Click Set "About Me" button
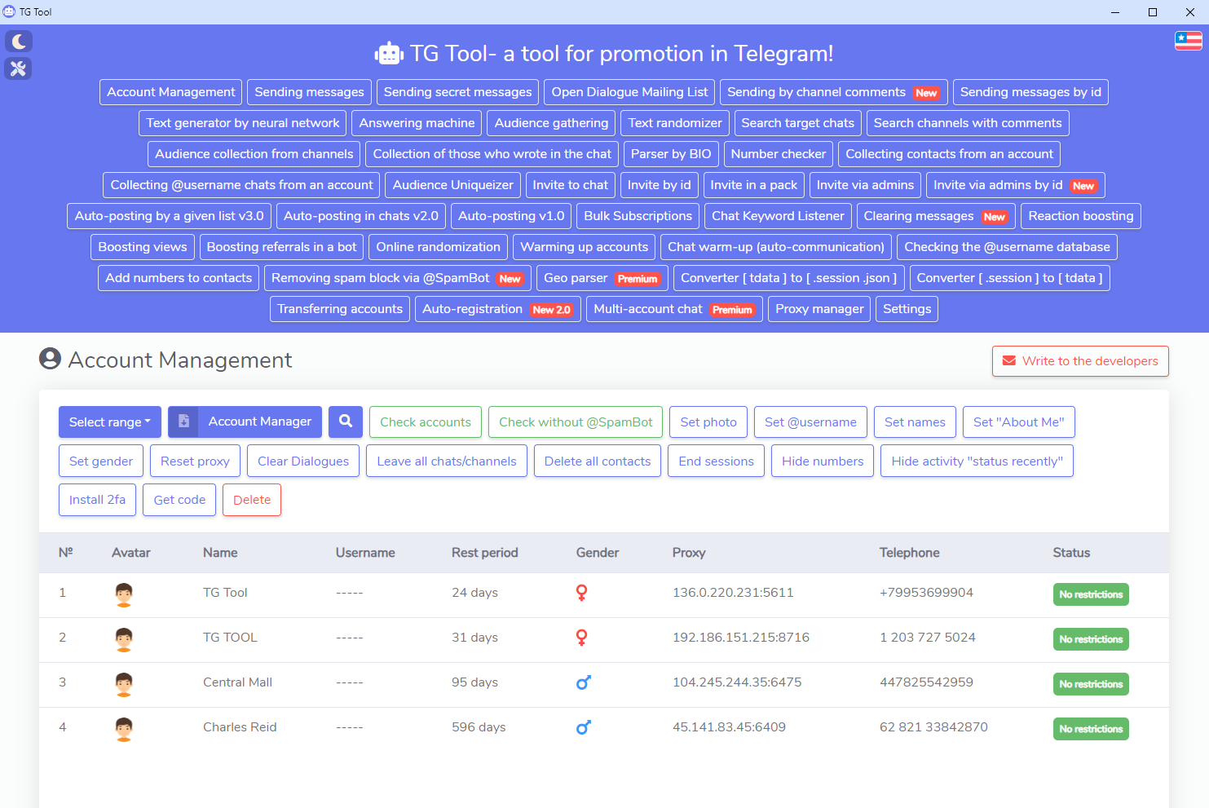The height and width of the screenshot is (808, 1209). 1019,422
